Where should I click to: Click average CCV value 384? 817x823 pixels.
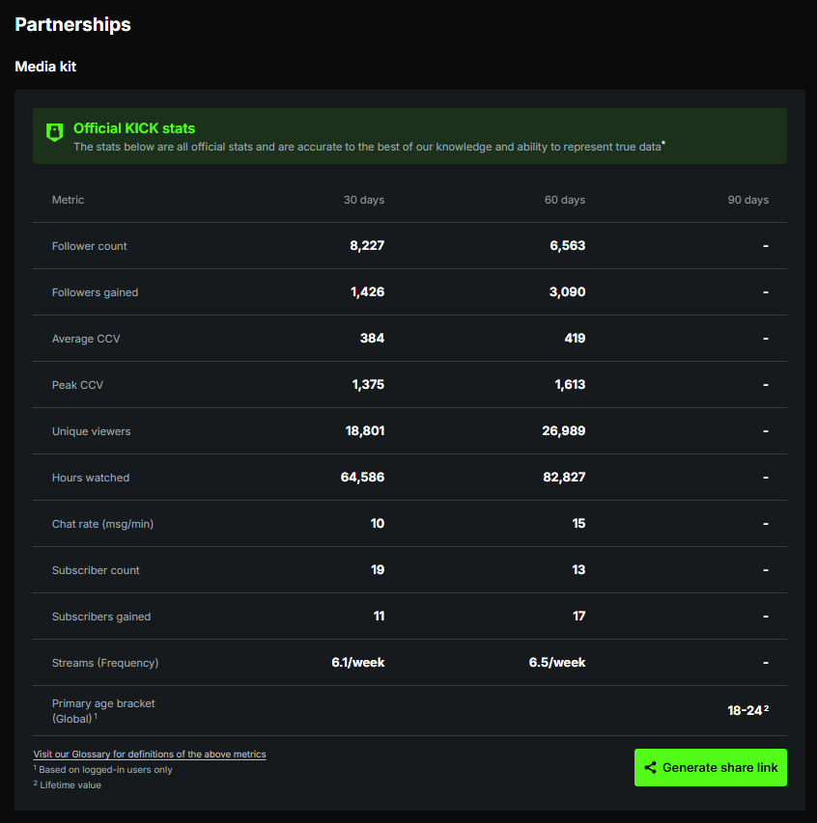372,338
